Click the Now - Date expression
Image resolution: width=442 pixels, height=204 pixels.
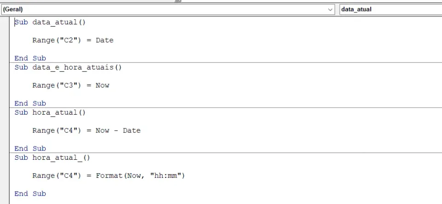[118, 130]
